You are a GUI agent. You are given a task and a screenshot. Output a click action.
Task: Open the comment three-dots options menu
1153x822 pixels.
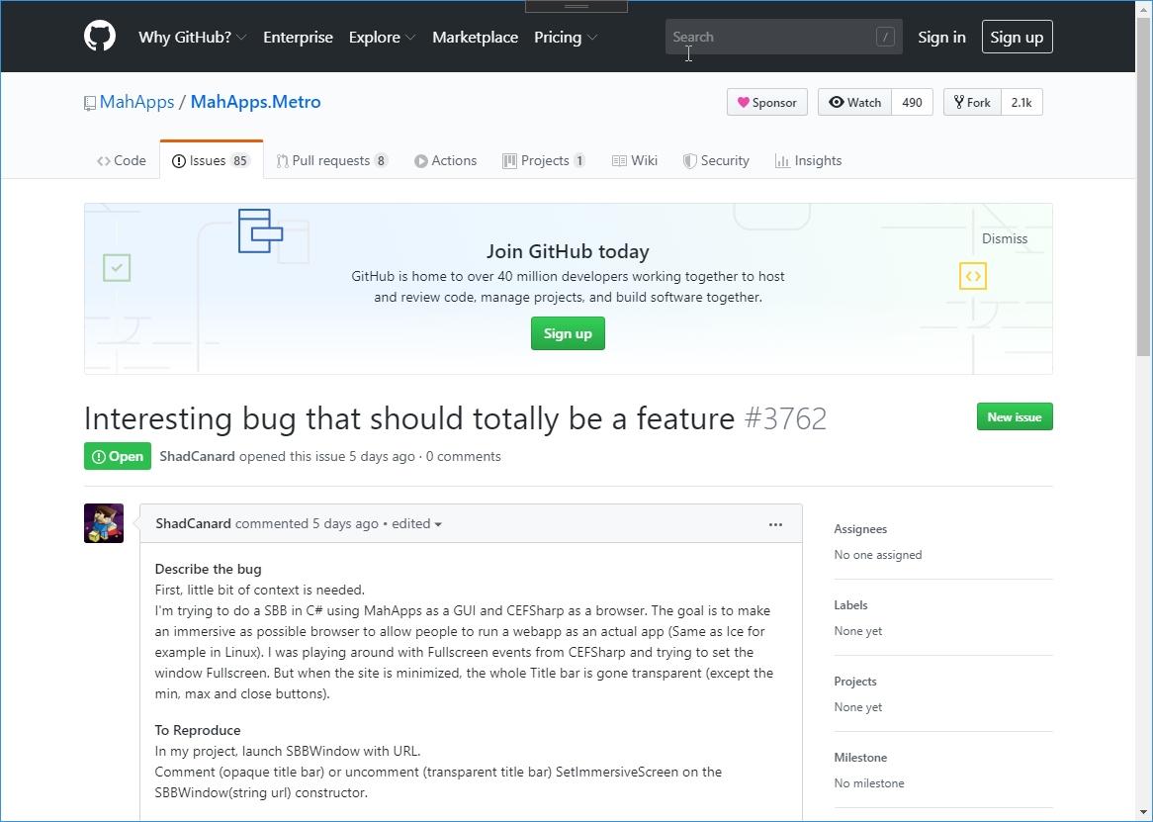coord(775,524)
